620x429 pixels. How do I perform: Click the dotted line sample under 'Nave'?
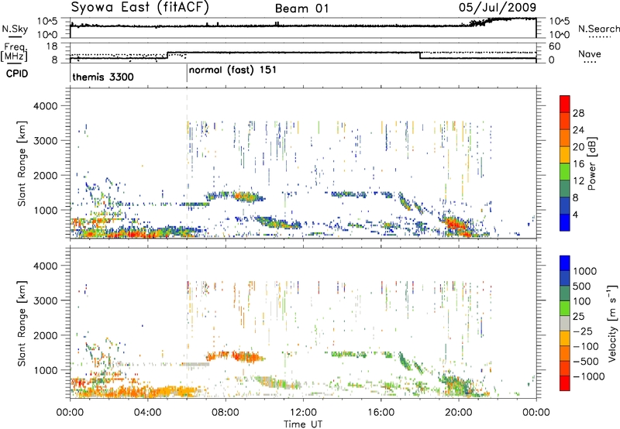(x=591, y=62)
